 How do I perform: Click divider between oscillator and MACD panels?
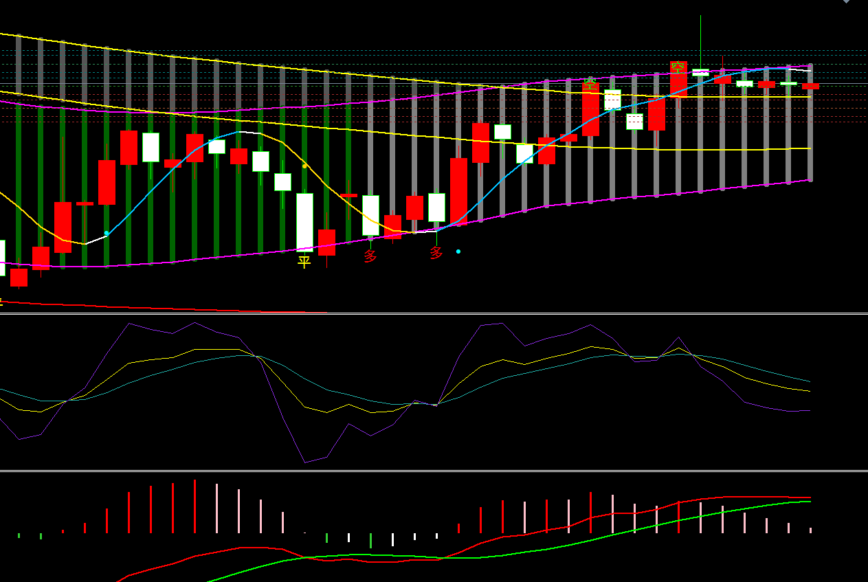pyautogui.click(x=434, y=471)
